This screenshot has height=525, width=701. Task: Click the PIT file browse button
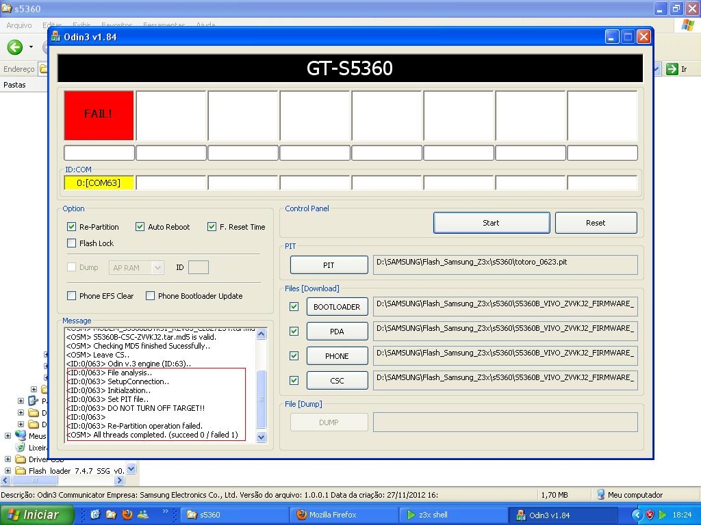tap(329, 265)
